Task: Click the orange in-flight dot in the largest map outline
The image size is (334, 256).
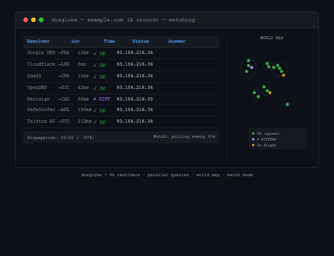Action: 283,75
